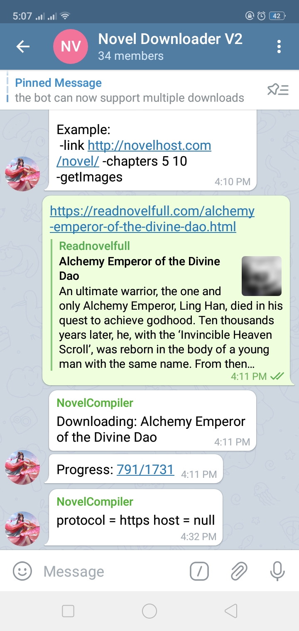Viewport: 299px width, 631px height.
Task: Open the emoji picker smiley icon
Action: click(x=22, y=571)
